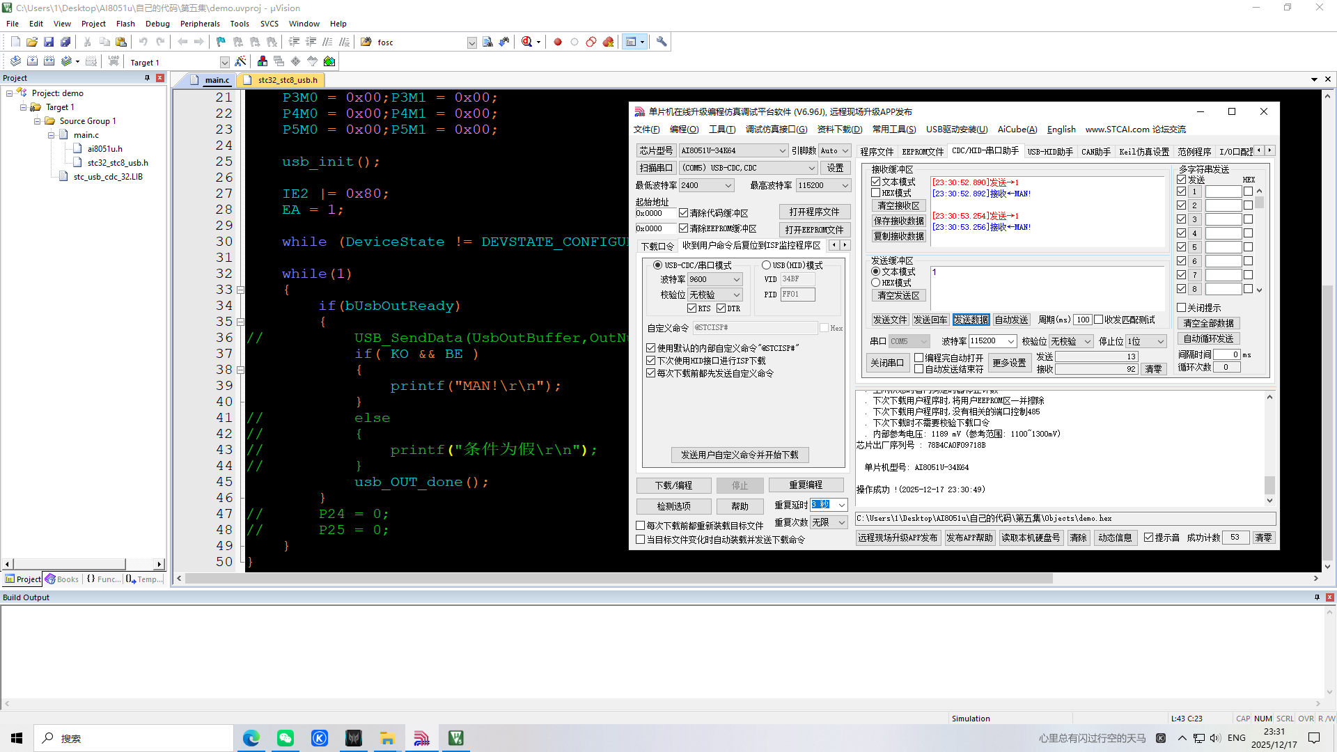Toggle the DTR checkbox
Screen dimensions: 1337x752
tap(721, 308)
